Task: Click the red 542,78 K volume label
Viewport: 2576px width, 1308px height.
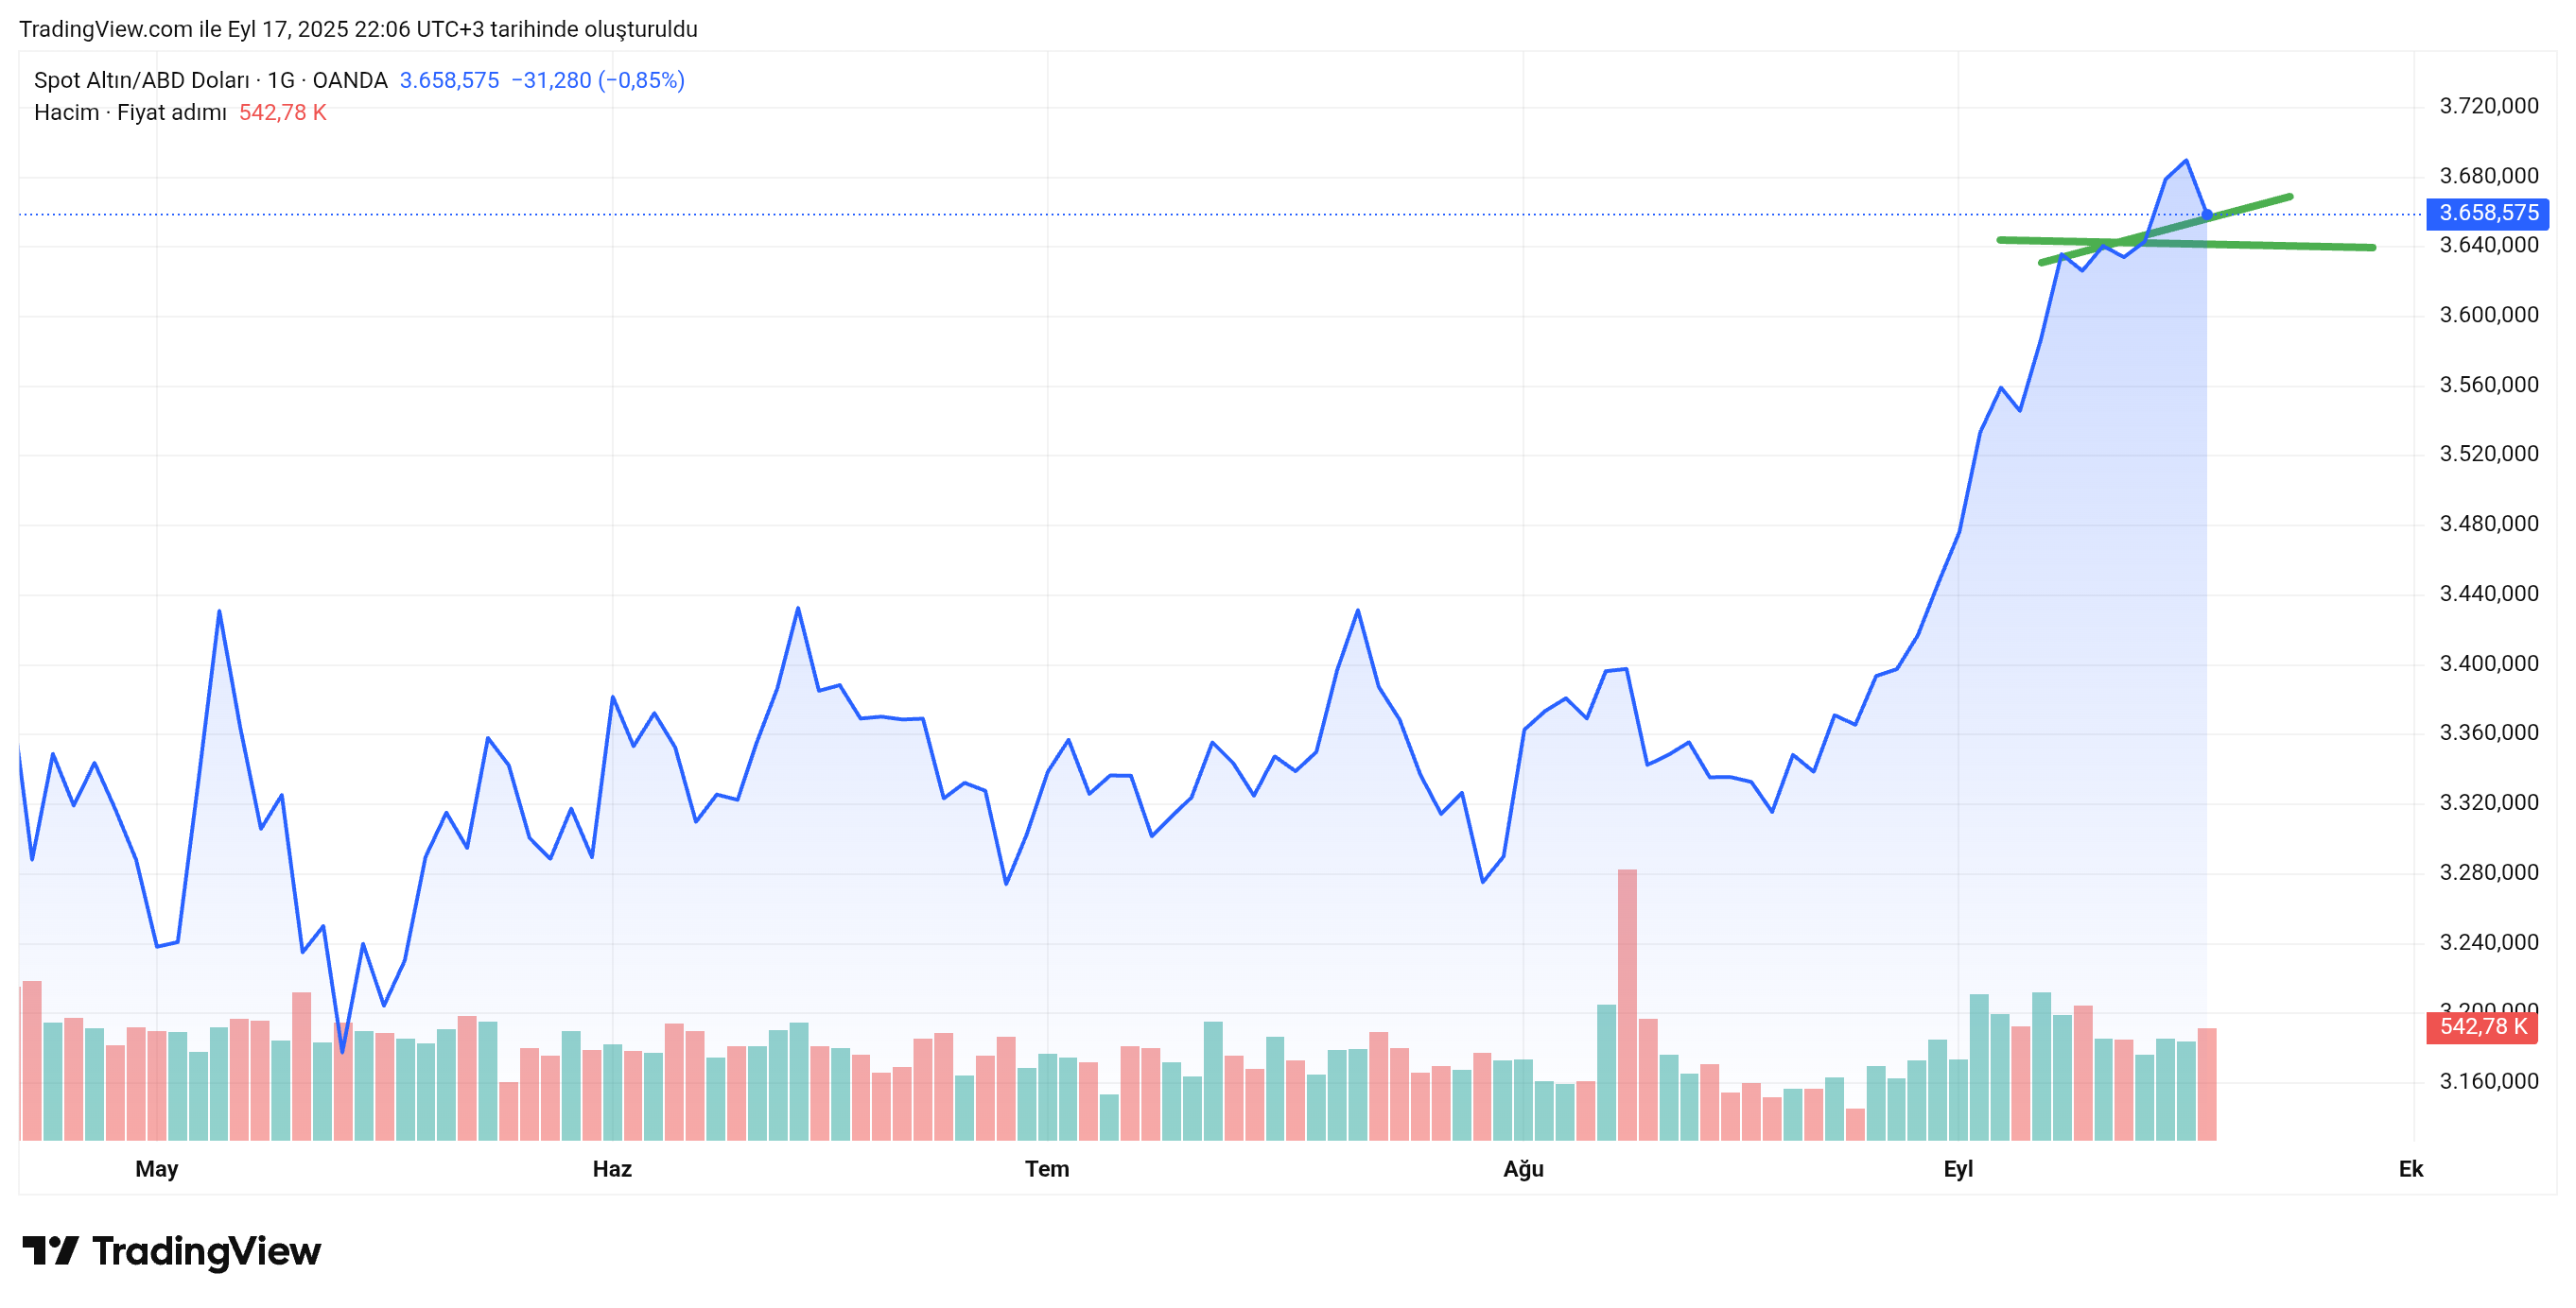Action: click(x=2481, y=1026)
